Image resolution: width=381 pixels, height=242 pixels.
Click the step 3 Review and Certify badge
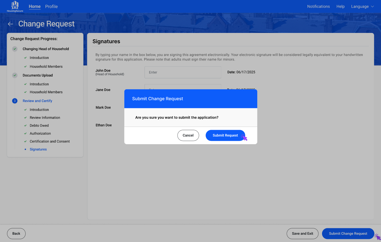coord(15,101)
